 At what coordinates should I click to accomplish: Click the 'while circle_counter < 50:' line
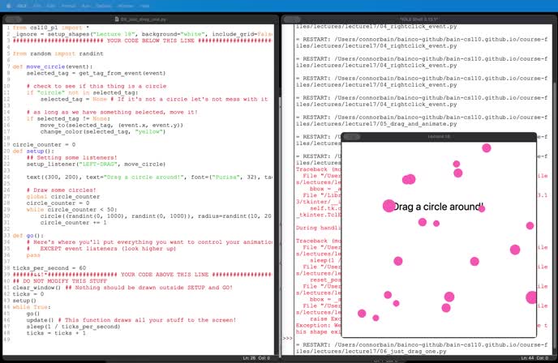(x=71, y=210)
